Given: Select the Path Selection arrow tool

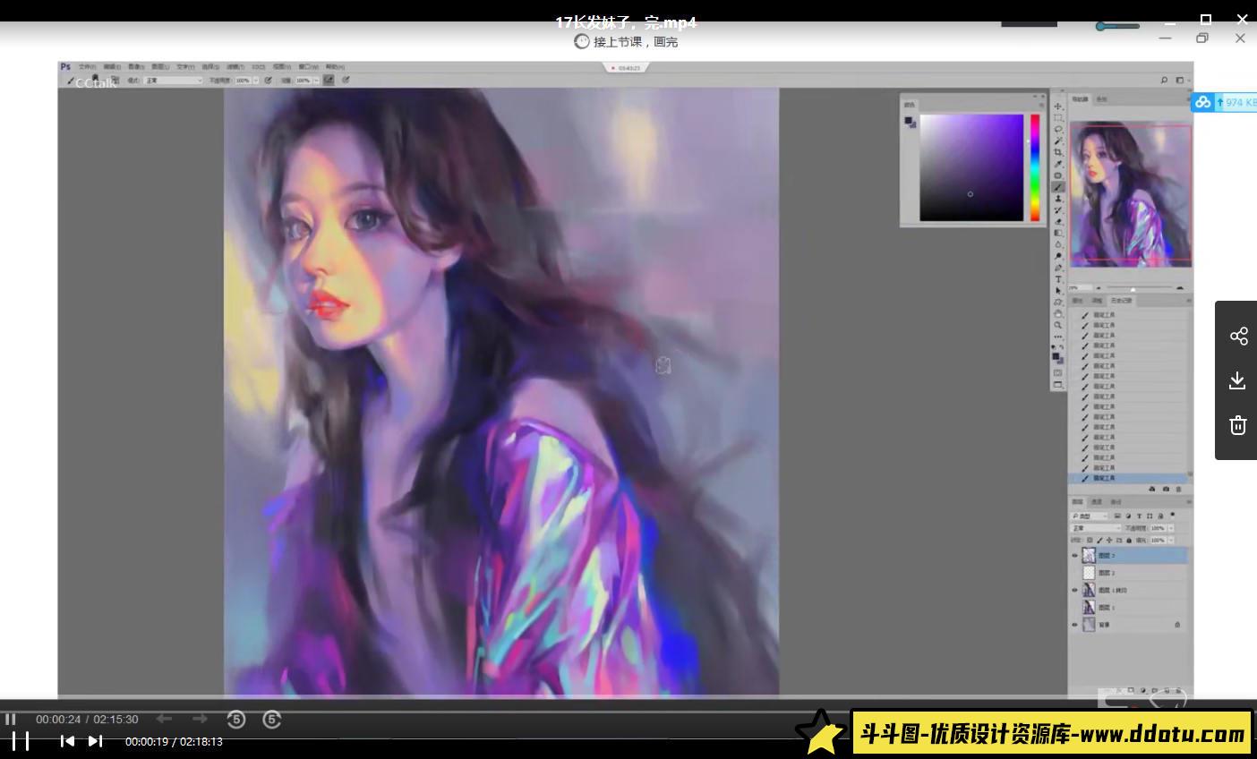Looking at the screenshot, I should (x=1058, y=290).
